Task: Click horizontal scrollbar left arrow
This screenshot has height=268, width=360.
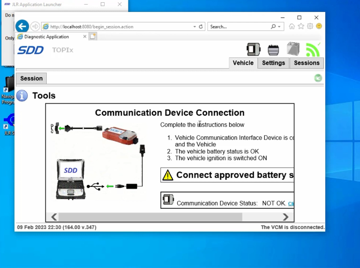Action: point(54,217)
